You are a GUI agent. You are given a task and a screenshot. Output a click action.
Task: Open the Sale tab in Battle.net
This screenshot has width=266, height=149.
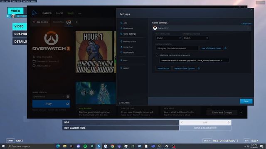coord(71,13)
